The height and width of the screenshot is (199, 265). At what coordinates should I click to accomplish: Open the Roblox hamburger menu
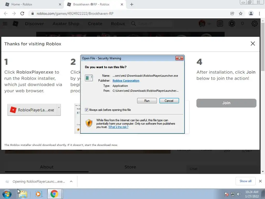(5, 24)
